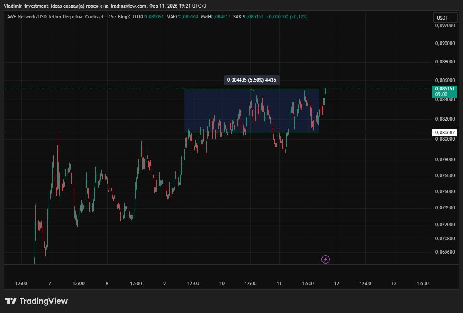
Task: Open the USDT currency selector
Action: pos(445,18)
